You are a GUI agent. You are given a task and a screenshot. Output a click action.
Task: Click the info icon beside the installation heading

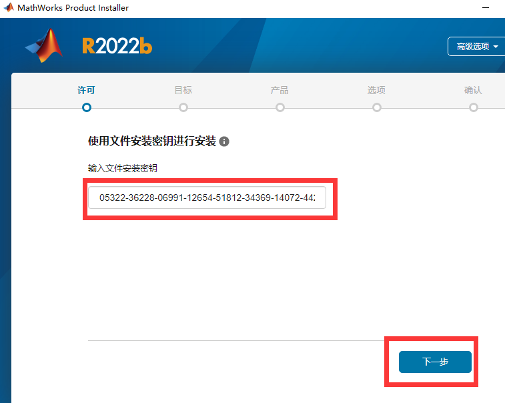click(x=224, y=141)
